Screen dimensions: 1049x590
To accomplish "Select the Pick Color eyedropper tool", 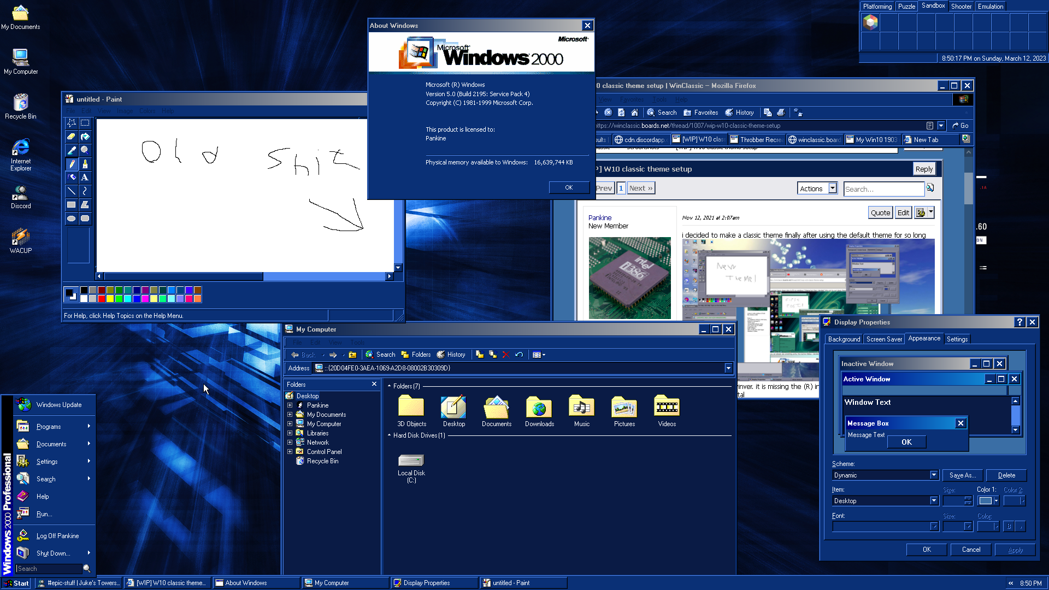I will pyautogui.click(x=72, y=150).
